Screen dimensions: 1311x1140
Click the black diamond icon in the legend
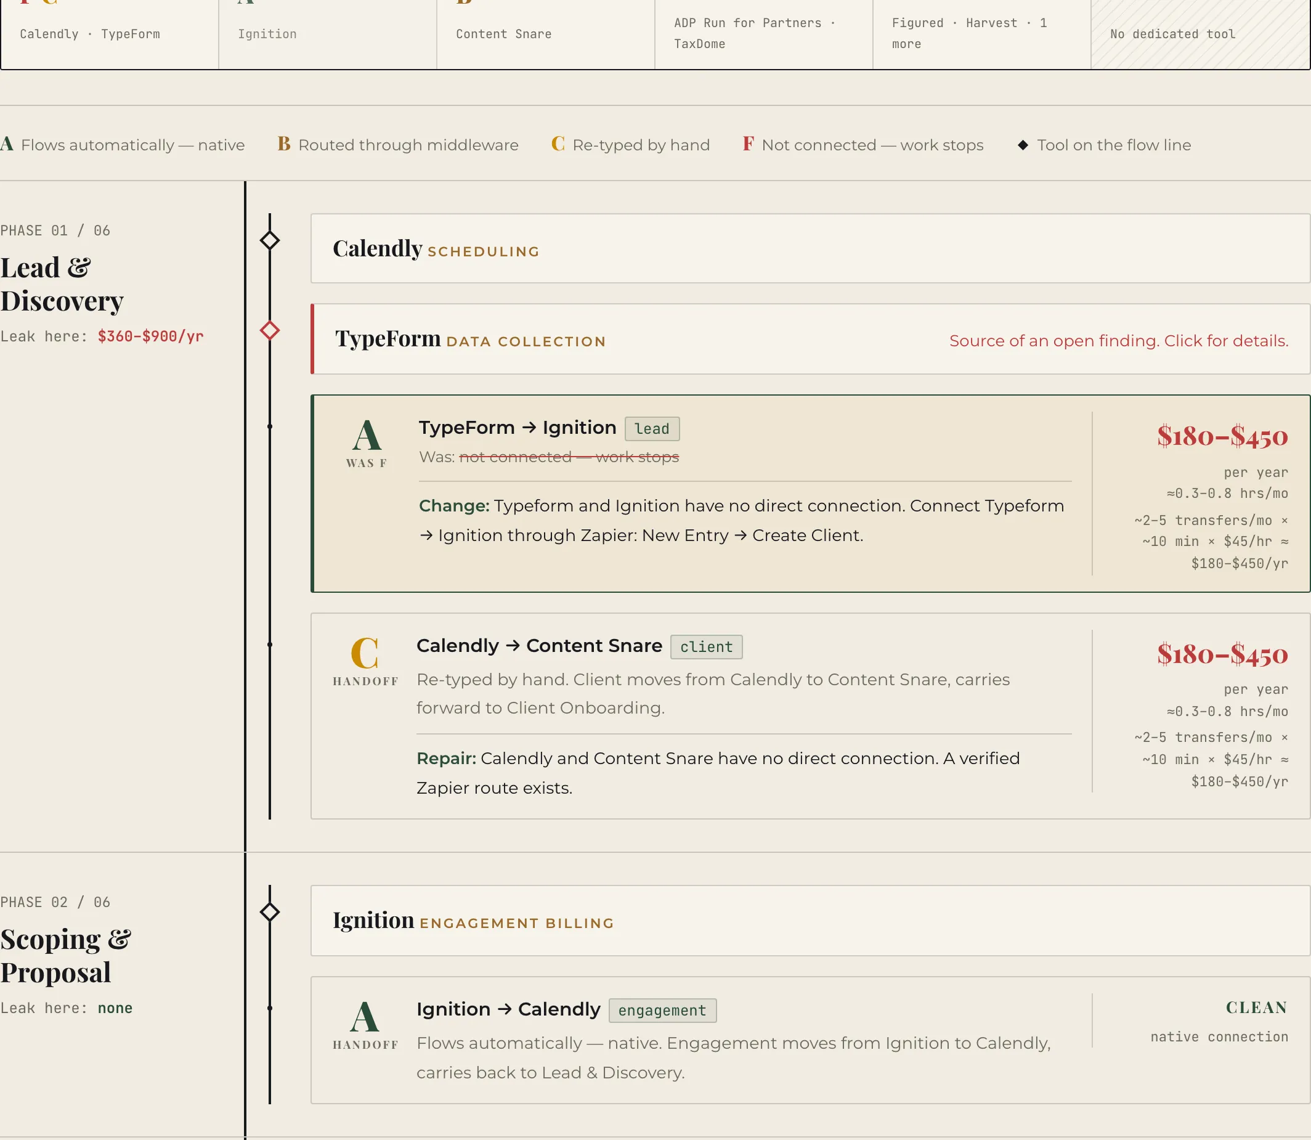click(1023, 145)
